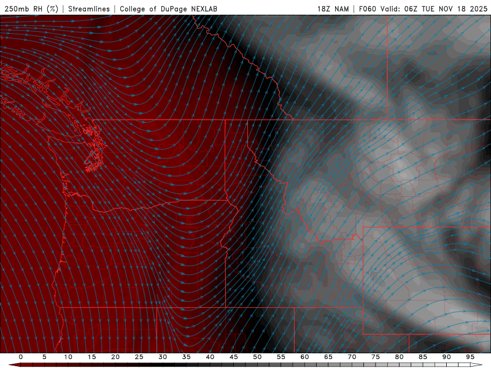491x368 pixels.
Task: Click the '55' value on the color scale
Action: click(281, 357)
